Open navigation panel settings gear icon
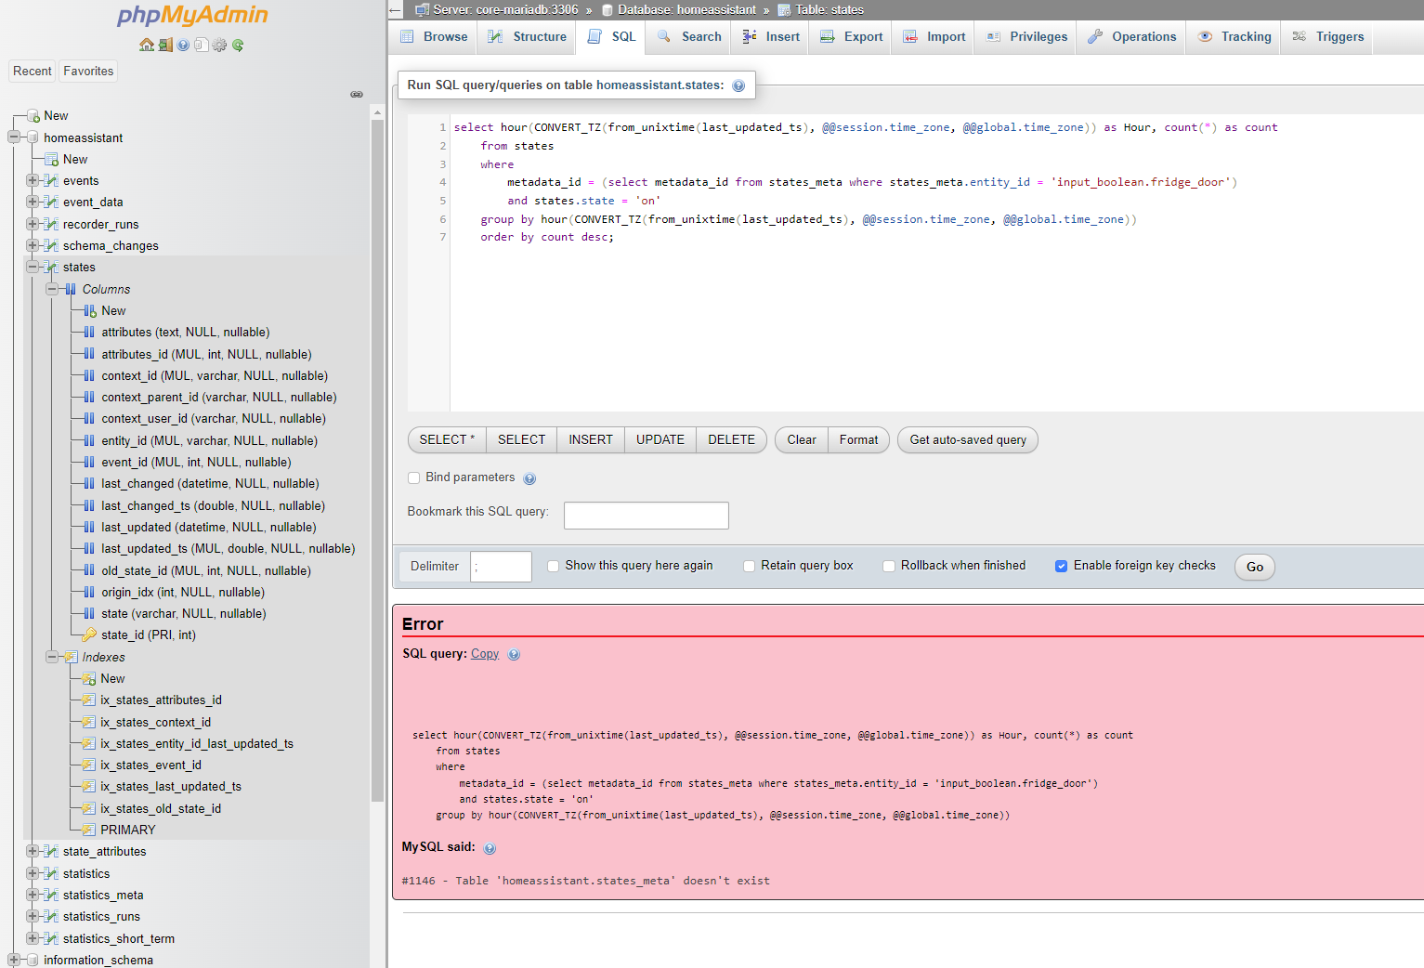The height and width of the screenshot is (968, 1424). [219, 45]
